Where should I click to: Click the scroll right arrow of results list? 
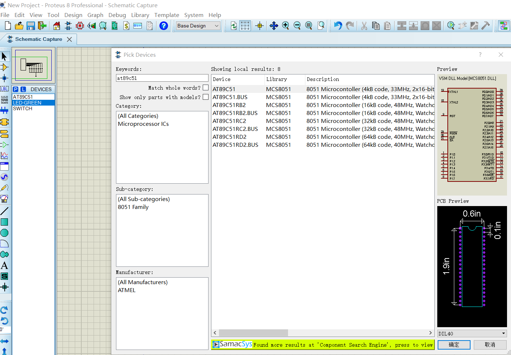coord(430,333)
